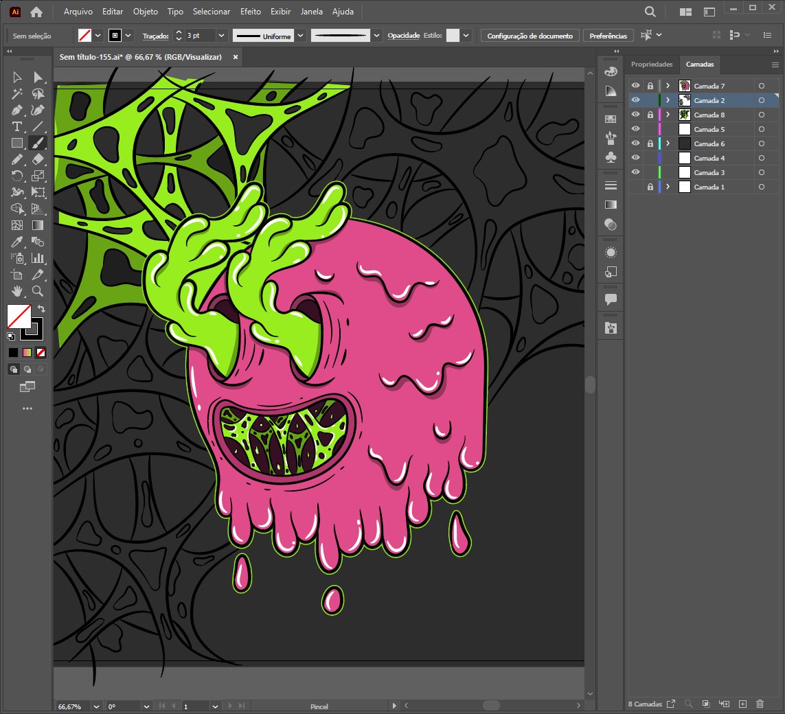Image resolution: width=785 pixels, height=714 pixels.
Task: Open the Uniforme stroke profile dropdown
Action: pyautogui.click(x=300, y=36)
